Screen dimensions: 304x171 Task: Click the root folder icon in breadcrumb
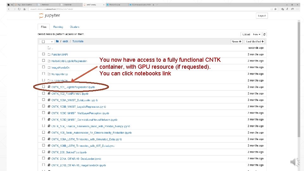coord(57,41)
